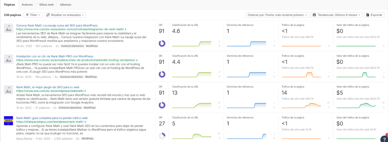The image size is (388, 142).
Task: Open 'Rank Math, el mejor plugin de SEO' title
Action: coord(47,87)
